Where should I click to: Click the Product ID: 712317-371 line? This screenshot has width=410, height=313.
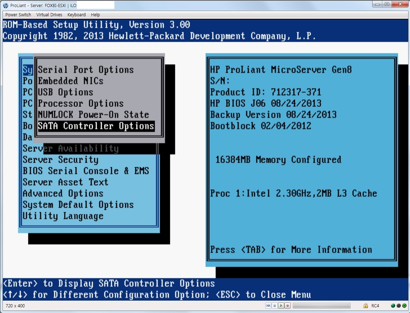click(266, 92)
